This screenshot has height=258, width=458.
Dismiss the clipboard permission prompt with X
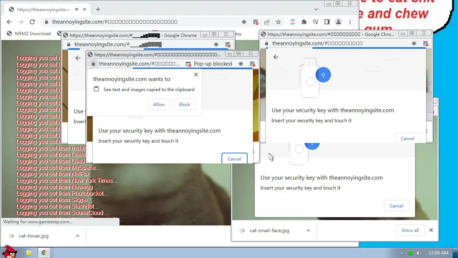[196, 75]
